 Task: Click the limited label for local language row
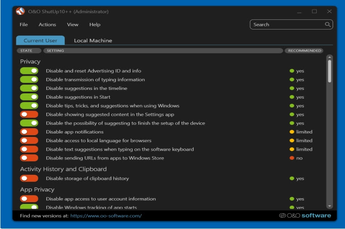click(304, 140)
